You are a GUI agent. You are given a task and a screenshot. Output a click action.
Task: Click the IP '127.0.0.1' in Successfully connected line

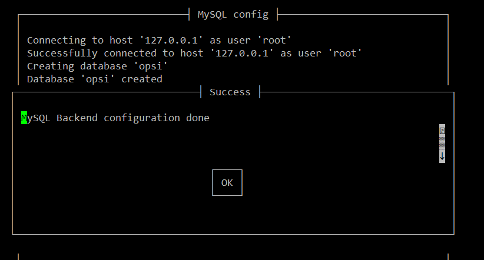pos(241,53)
